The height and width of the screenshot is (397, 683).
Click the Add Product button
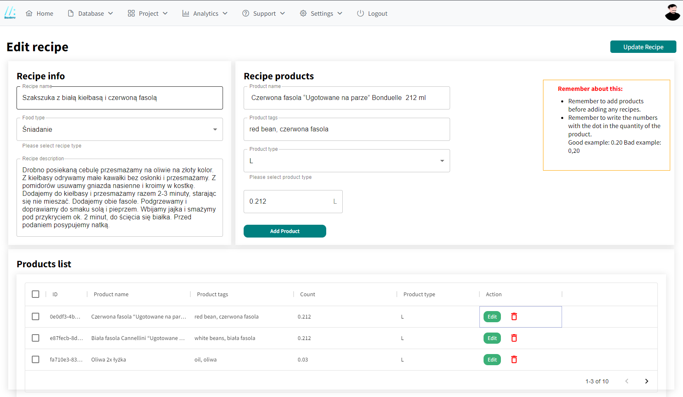tap(285, 231)
